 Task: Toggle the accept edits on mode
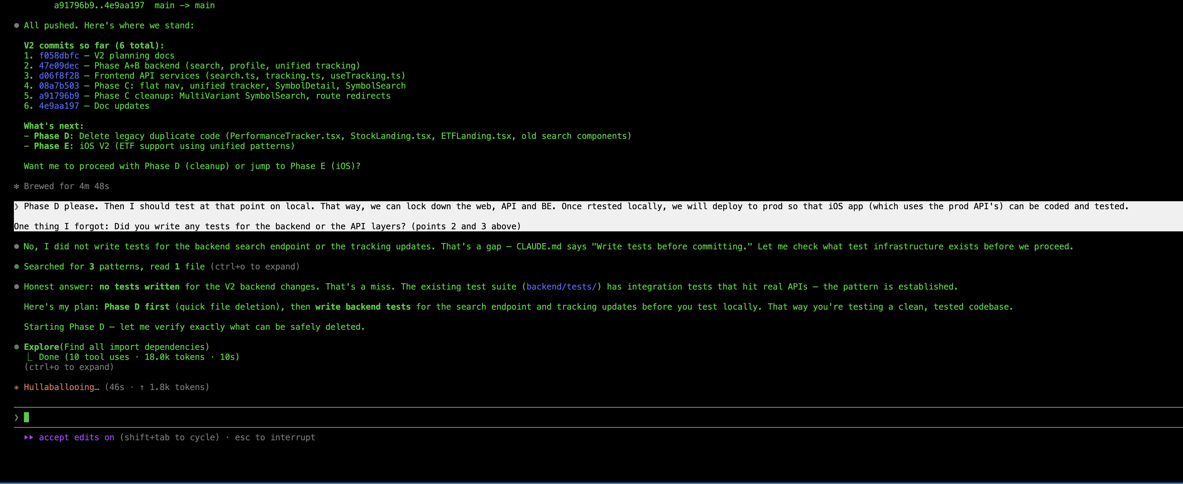point(76,438)
